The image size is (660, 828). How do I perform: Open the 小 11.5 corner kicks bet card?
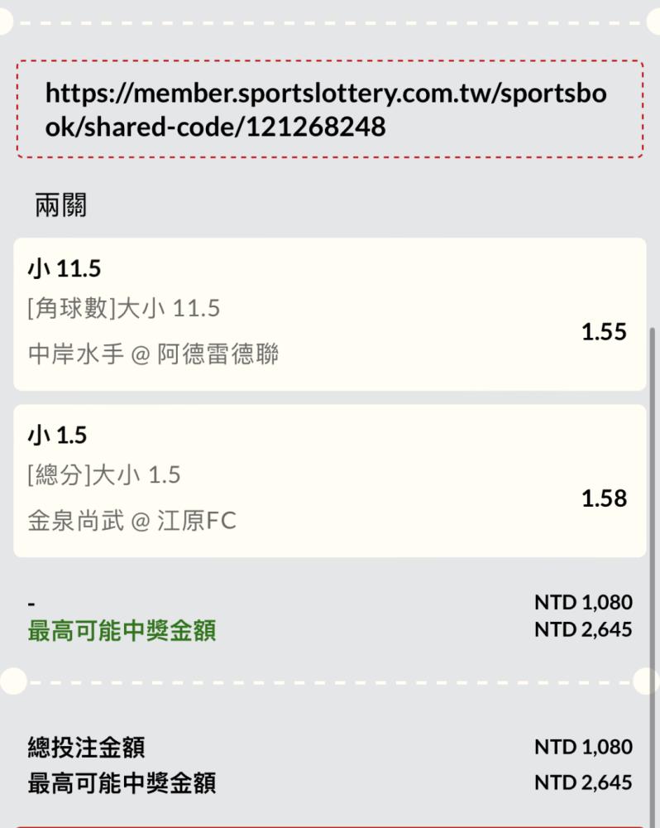[x=330, y=314]
